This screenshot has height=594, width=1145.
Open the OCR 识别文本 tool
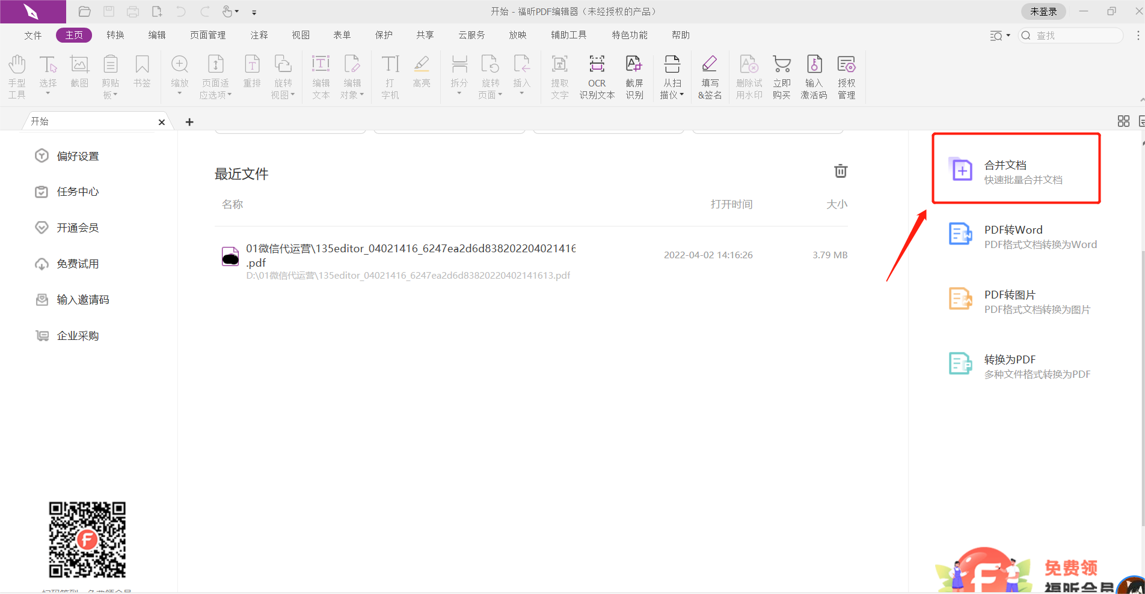point(597,76)
